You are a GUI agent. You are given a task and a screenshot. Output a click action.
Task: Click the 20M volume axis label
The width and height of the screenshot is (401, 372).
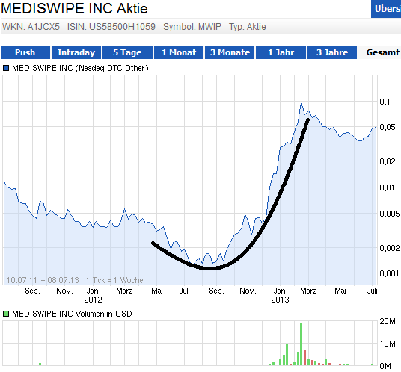click(388, 321)
